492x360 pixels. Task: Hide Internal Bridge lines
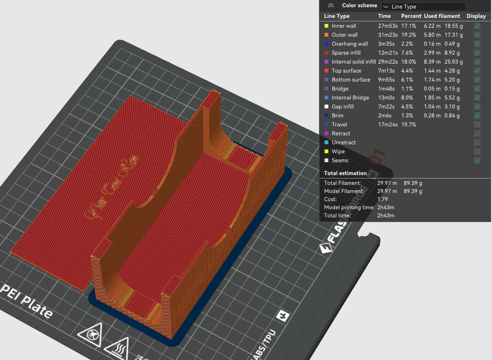click(x=477, y=98)
